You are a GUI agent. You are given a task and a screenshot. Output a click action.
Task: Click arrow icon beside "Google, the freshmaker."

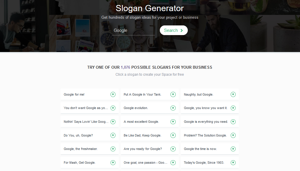[113, 149]
